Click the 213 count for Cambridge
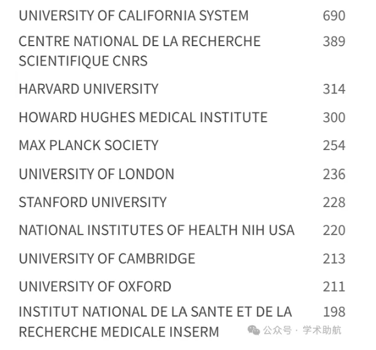Viewport: 376px width, 350px height. [x=334, y=259]
